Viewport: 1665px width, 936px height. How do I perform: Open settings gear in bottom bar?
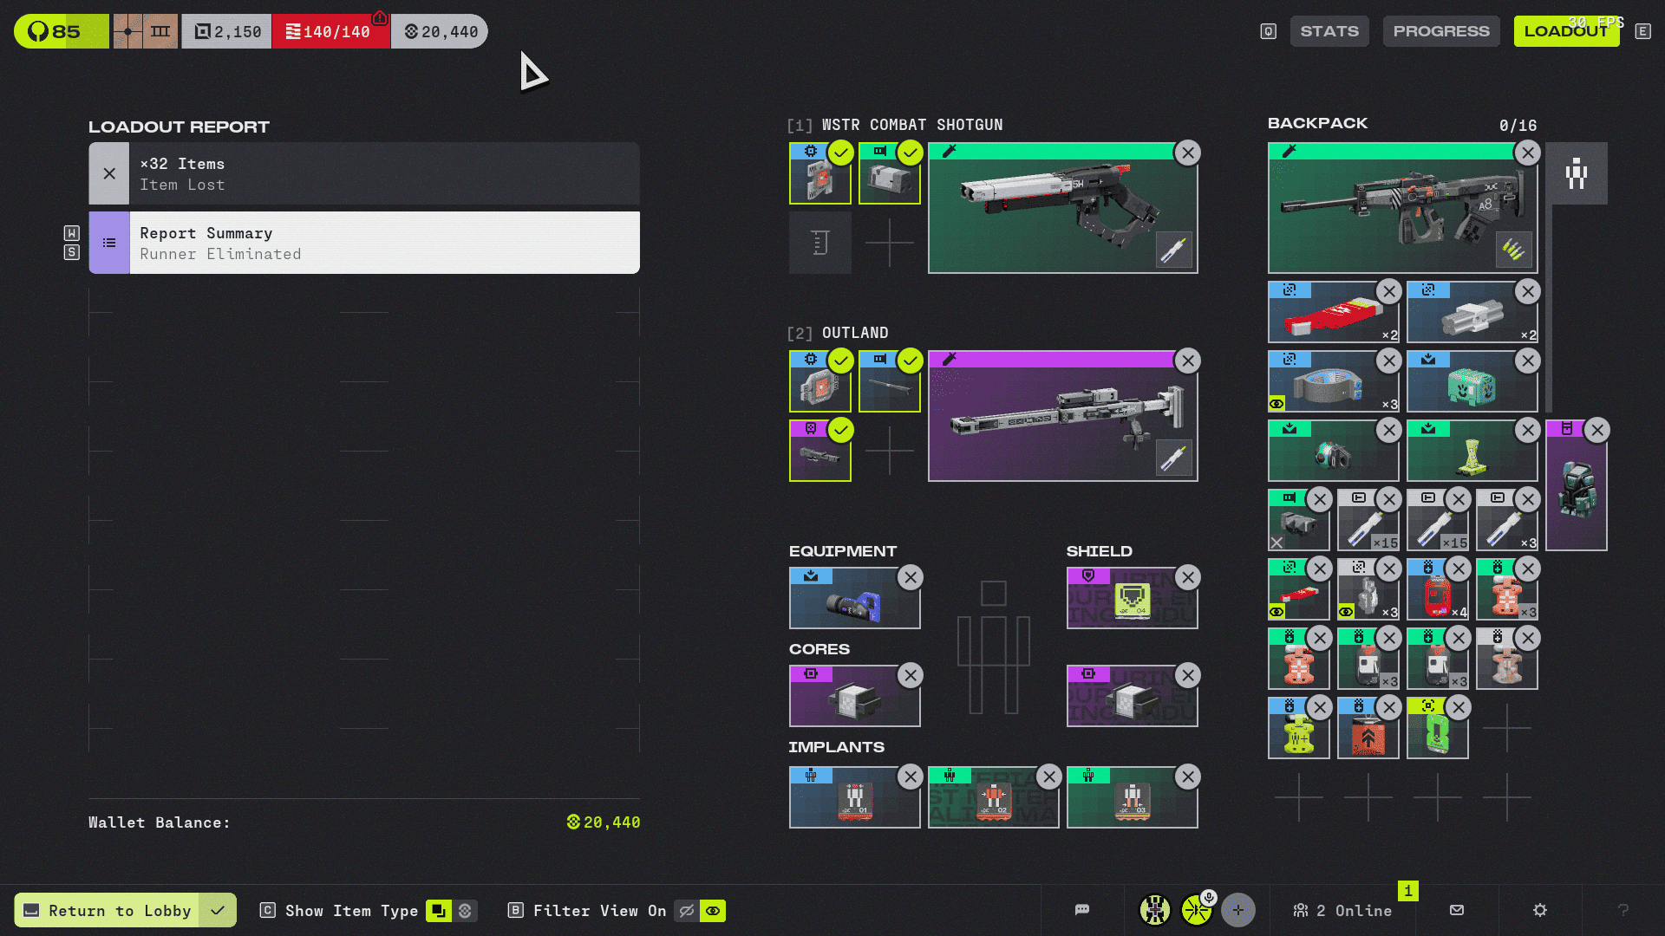(x=1539, y=910)
